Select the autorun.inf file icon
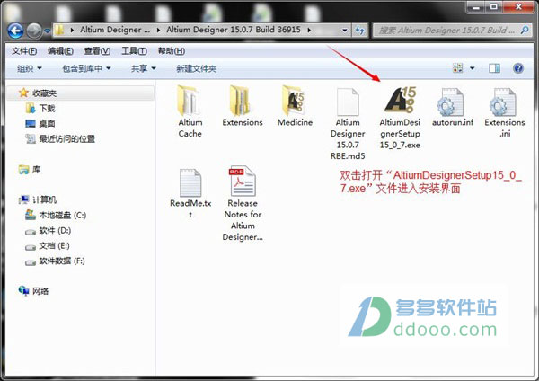 coord(450,102)
